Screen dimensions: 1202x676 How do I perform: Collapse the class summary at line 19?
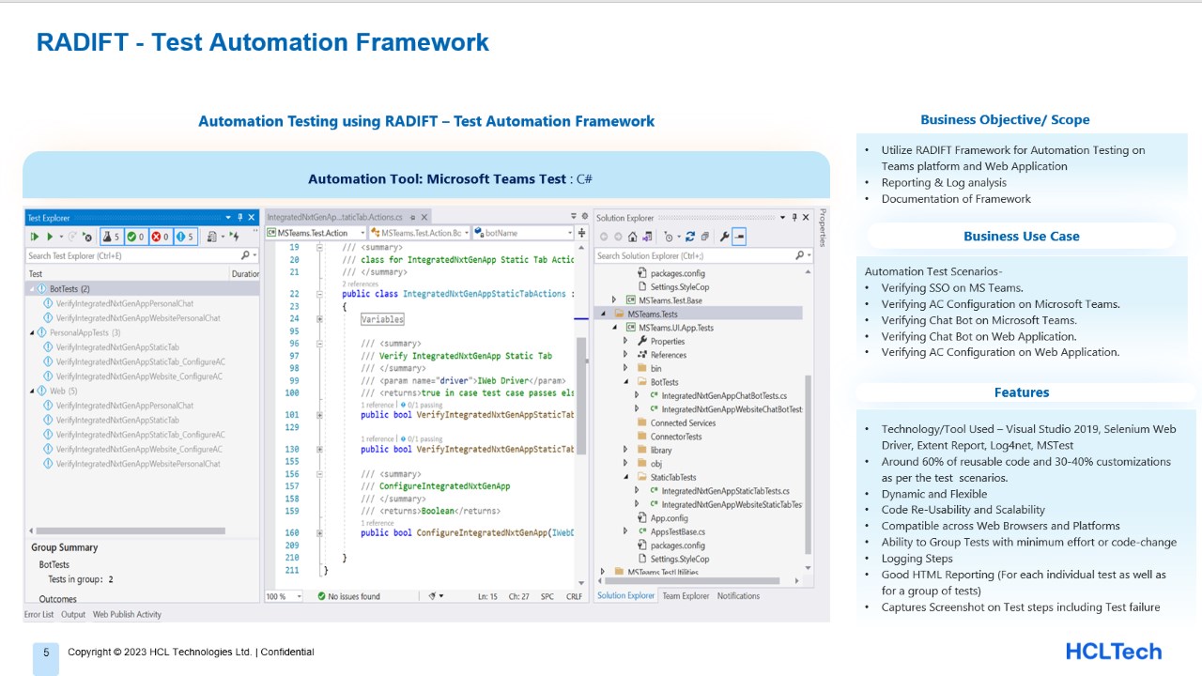(x=320, y=248)
